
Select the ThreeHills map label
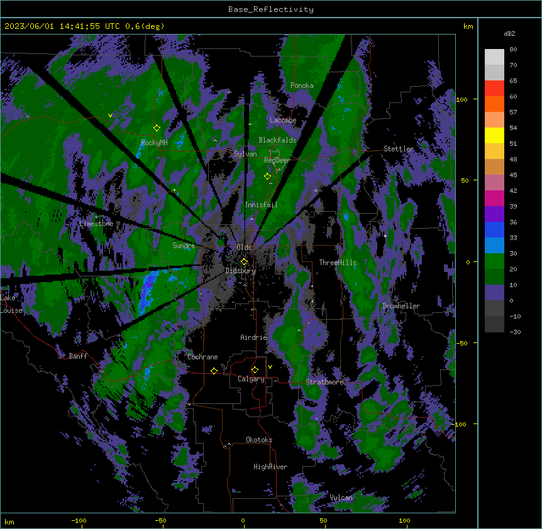point(338,263)
